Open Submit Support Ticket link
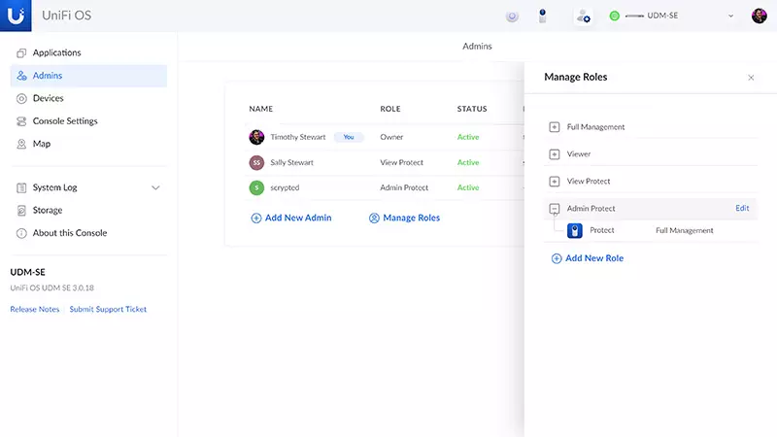The width and height of the screenshot is (777, 437). [x=108, y=309]
